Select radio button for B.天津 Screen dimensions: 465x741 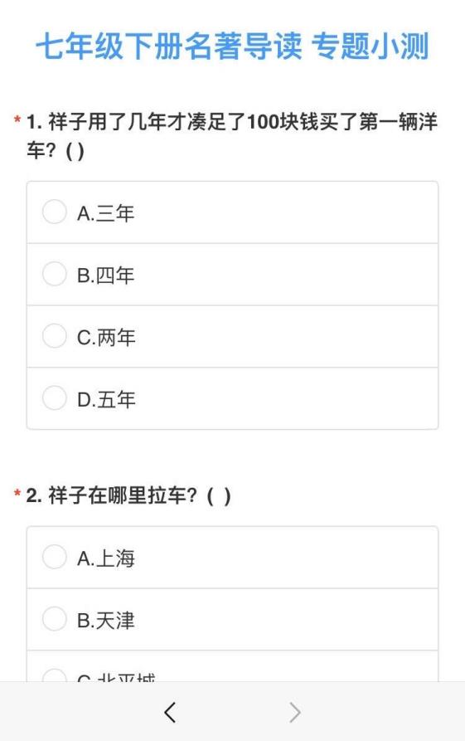(x=54, y=618)
